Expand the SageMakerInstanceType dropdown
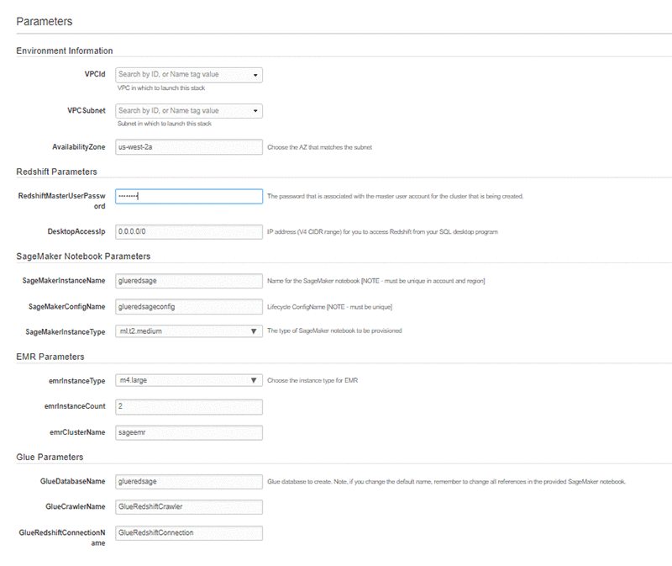 [x=188, y=331]
